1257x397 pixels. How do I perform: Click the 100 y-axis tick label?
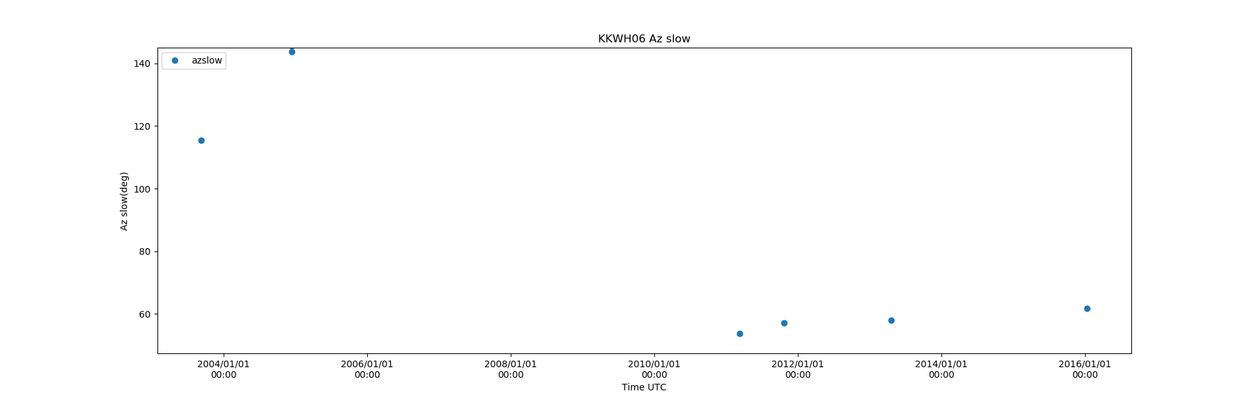point(142,189)
